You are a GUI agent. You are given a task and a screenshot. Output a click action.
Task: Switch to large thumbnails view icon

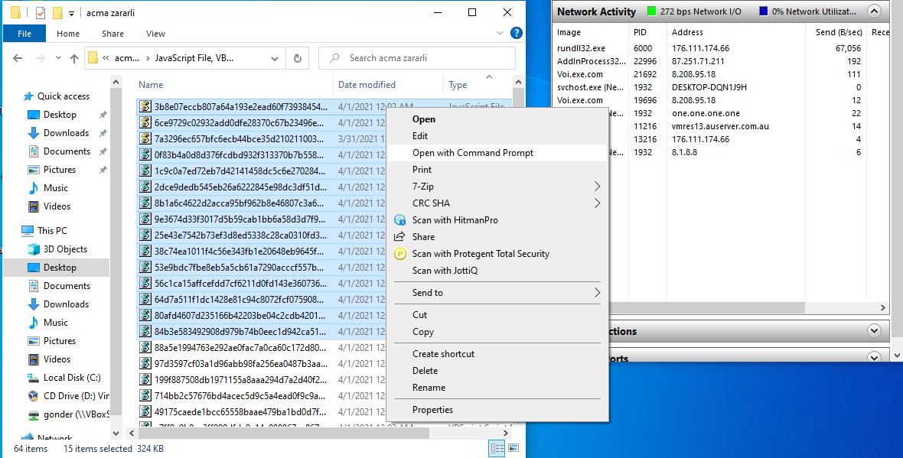pyautogui.click(x=513, y=448)
